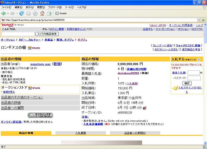Open the back history dropdown arrow
The image size is (207, 149).
[x=8, y=13]
